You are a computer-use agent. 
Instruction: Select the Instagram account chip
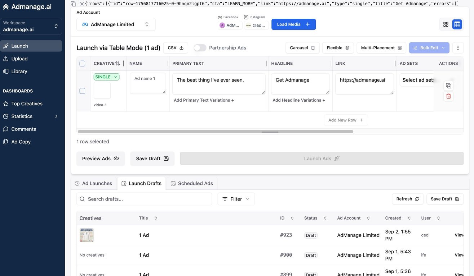[x=256, y=25]
